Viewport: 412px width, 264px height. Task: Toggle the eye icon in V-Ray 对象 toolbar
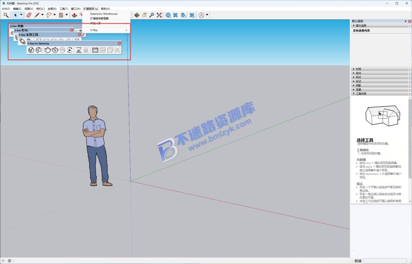point(80,31)
